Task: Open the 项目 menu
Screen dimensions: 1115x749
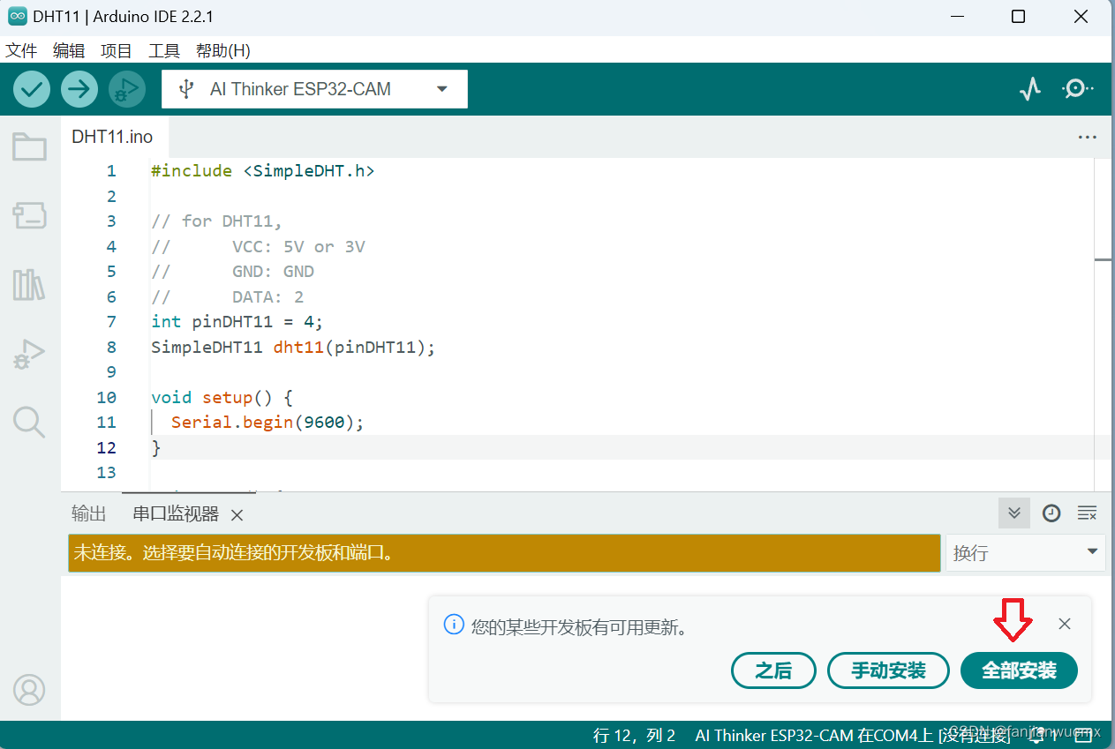Action: click(x=117, y=50)
